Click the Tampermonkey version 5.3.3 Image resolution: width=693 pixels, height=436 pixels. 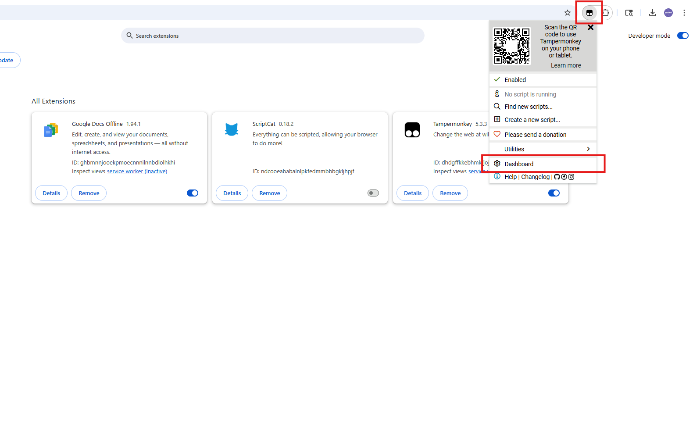(x=481, y=124)
